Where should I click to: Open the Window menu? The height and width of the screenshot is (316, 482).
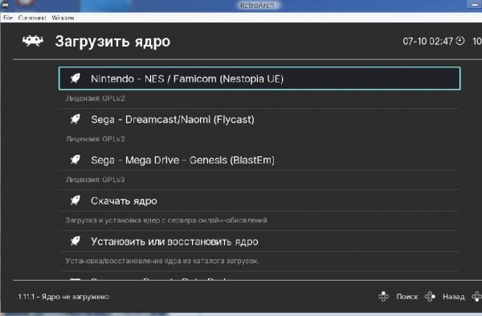(63, 18)
